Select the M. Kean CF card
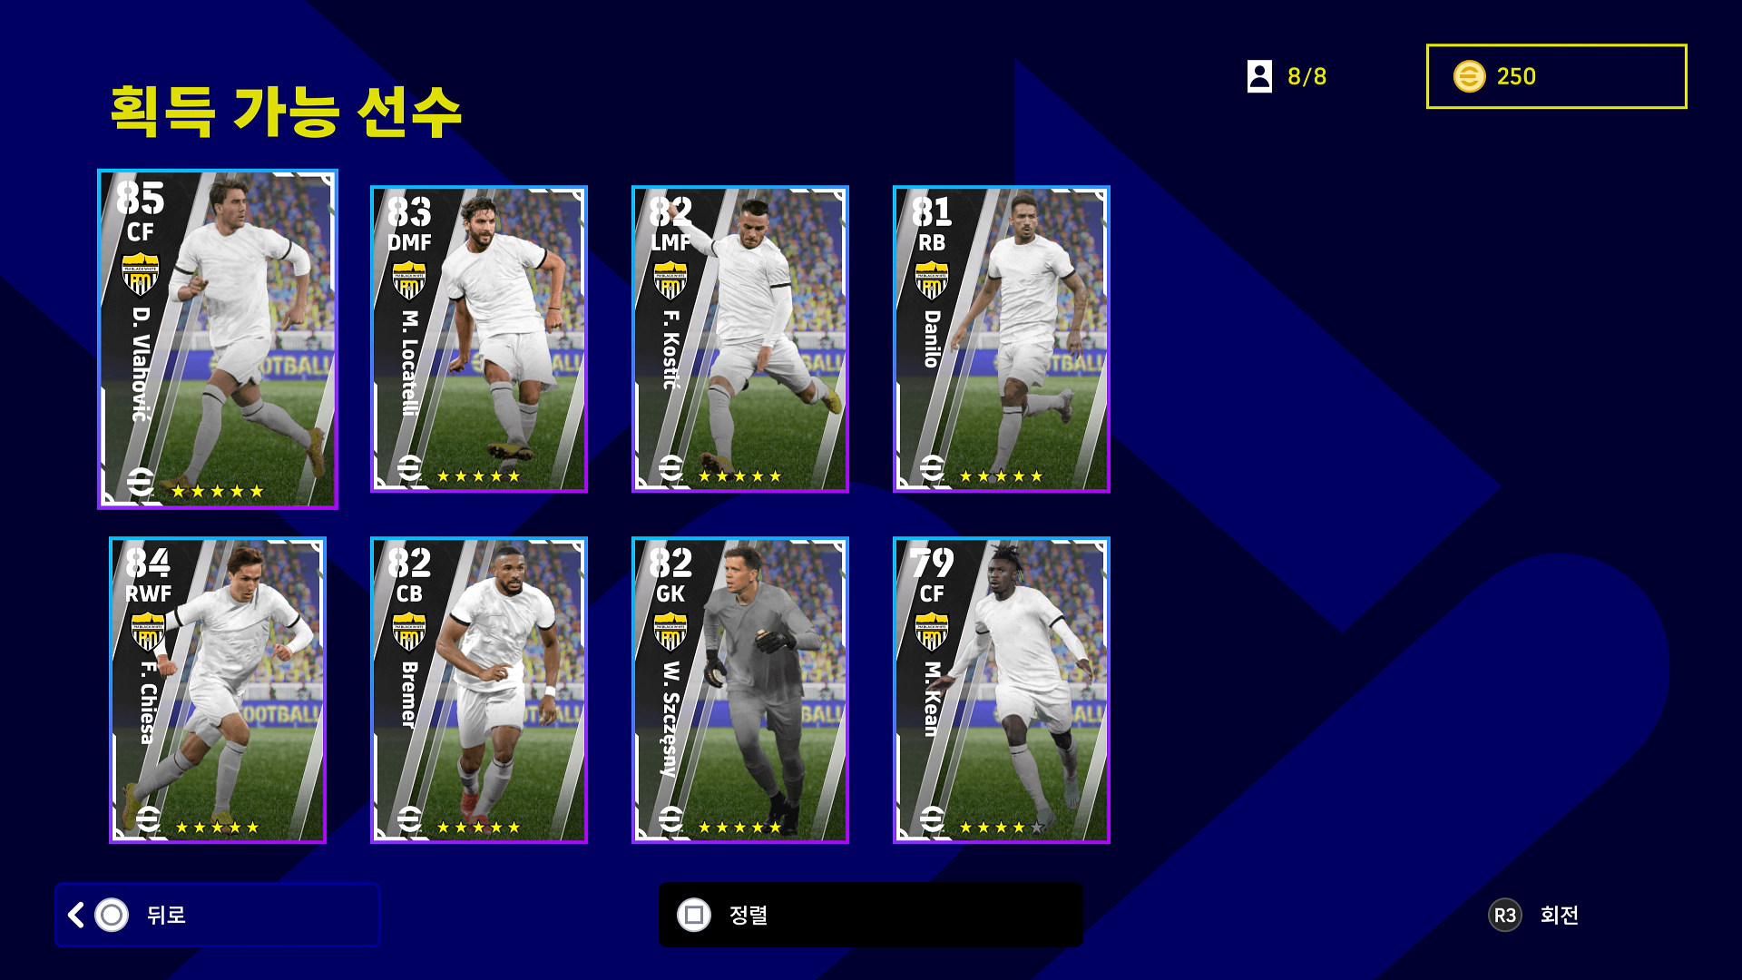Image resolution: width=1742 pixels, height=980 pixels. (1002, 690)
